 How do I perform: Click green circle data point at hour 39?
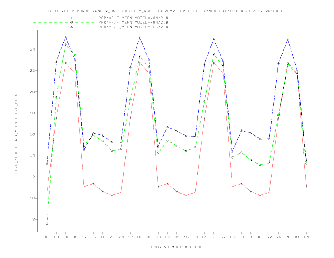click(x=167, y=141)
